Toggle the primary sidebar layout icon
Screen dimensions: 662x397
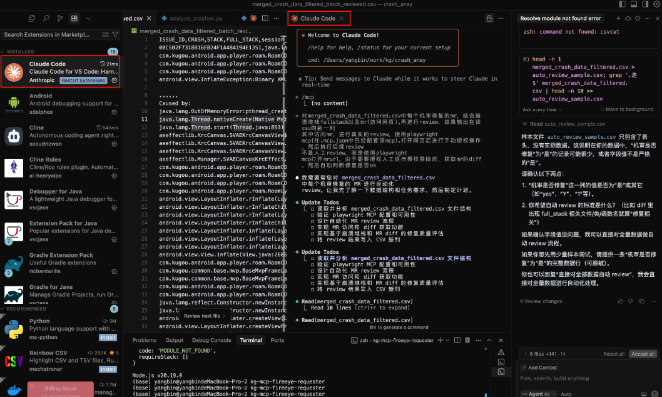click(x=623, y=4)
